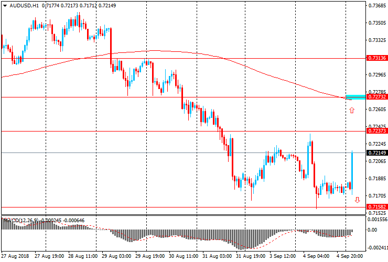Click the 0.72605 price axis value

(x=377, y=110)
